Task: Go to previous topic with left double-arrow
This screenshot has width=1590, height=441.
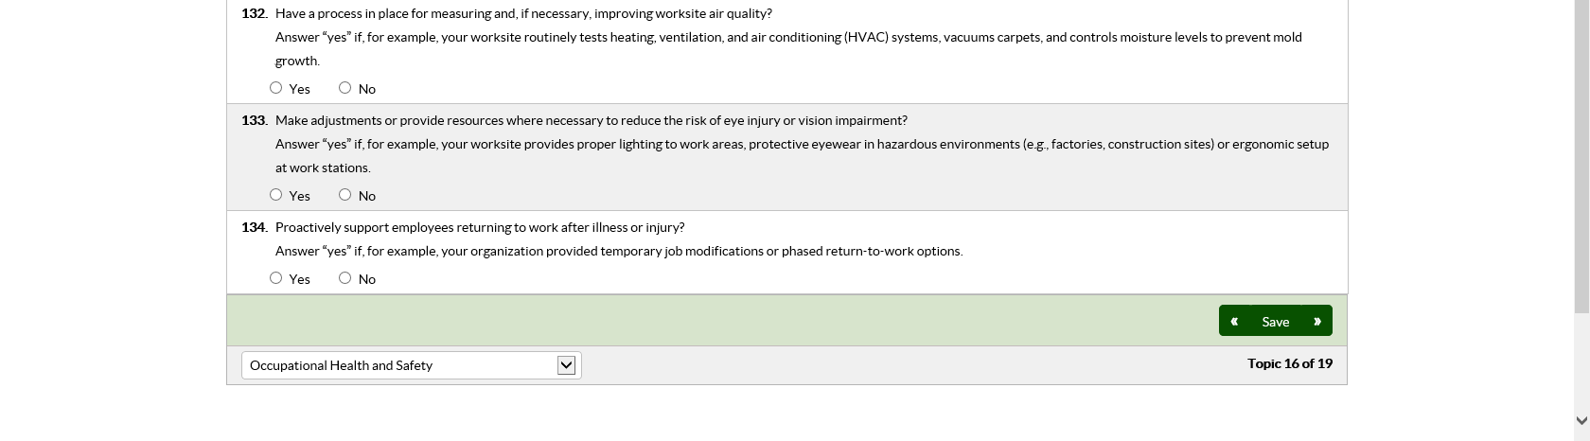Action: (x=1234, y=322)
